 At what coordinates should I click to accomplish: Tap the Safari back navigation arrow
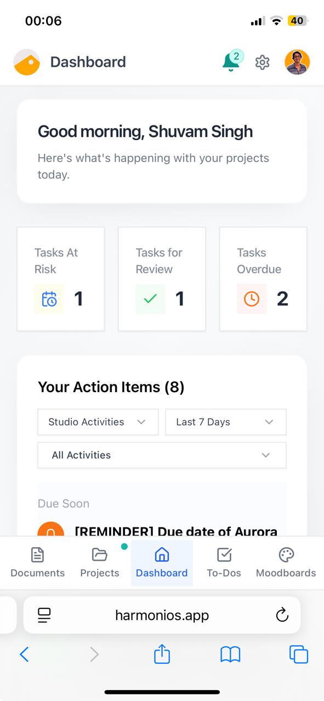click(24, 654)
